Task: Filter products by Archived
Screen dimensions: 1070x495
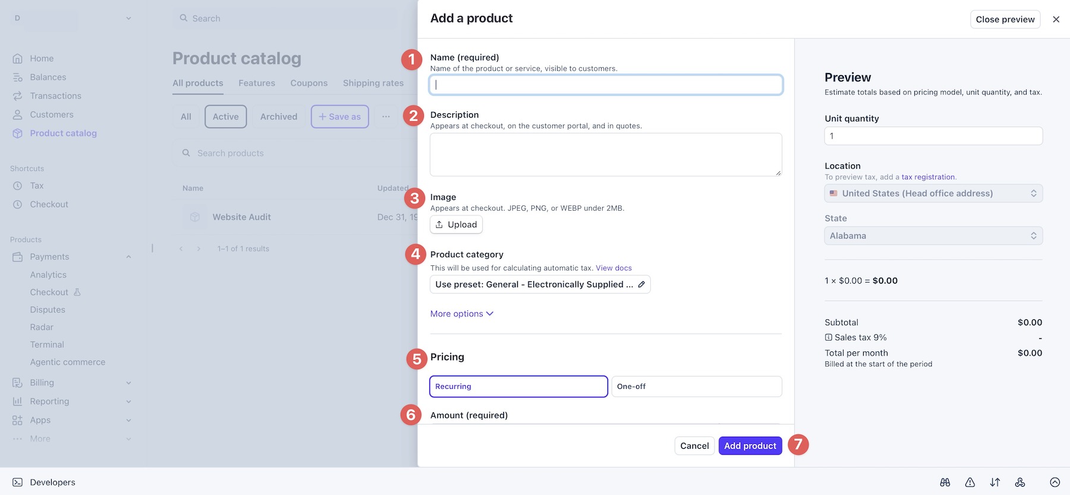Action: (x=279, y=117)
